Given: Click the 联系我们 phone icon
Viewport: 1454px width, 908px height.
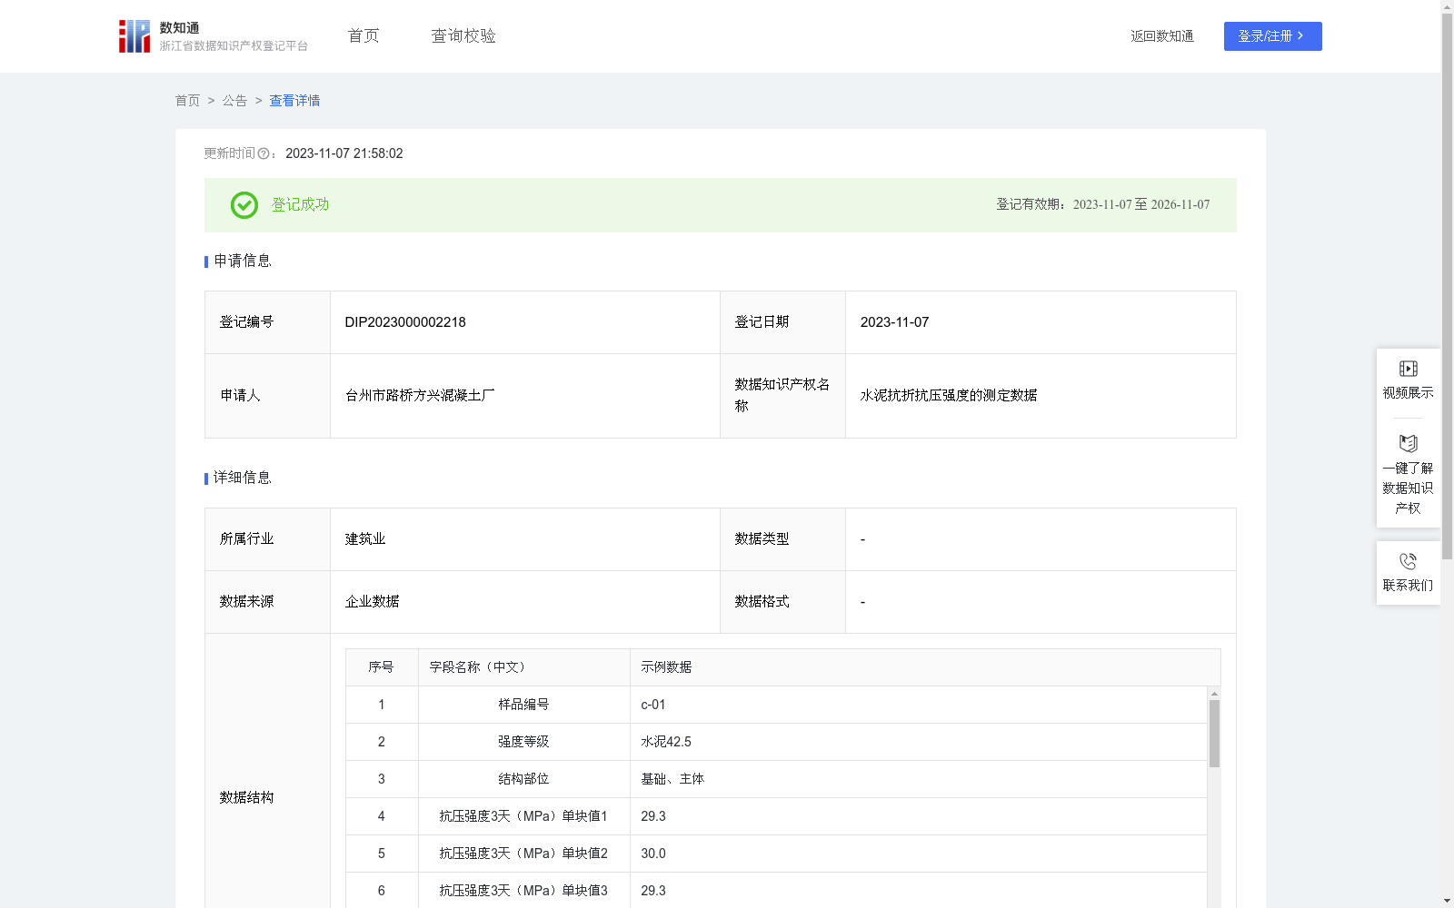Looking at the screenshot, I should point(1408,561).
